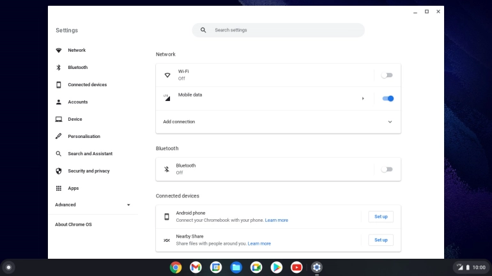492x276 pixels.
Task: Expand the Add connection section
Action: [x=390, y=122]
